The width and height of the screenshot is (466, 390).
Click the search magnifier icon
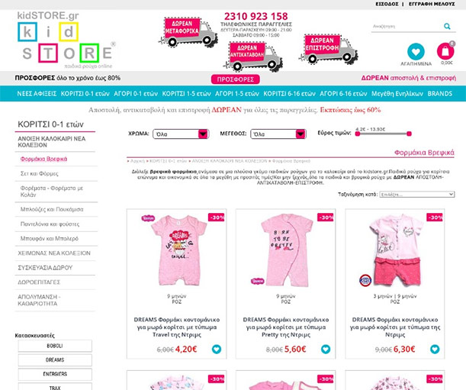point(447,26)
